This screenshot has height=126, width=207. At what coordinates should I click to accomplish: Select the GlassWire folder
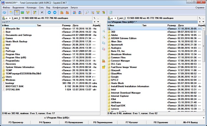point(116,74)
